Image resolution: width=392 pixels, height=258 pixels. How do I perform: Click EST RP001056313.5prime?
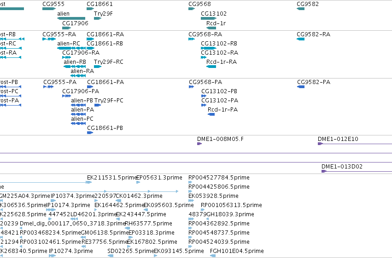click(x=232, y=205)
